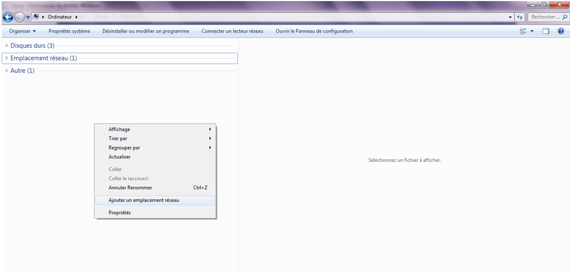The height and width of the screenshot is (273, 570).
Task: Open help with the question mark icon
Action: (561, 31)
